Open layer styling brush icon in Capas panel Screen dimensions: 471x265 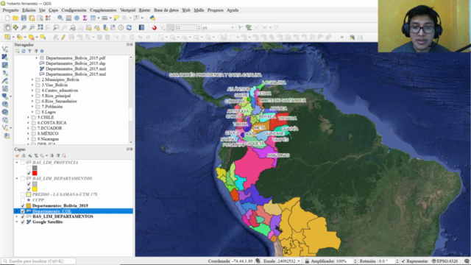tap(17, 155)
